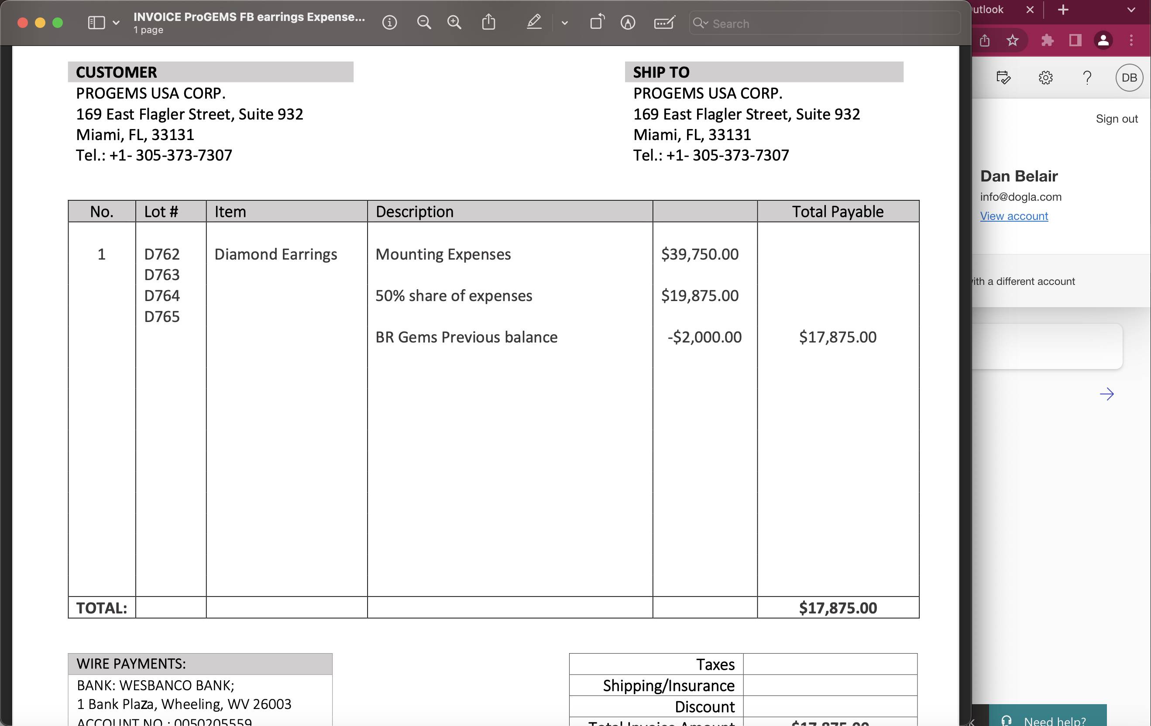Click the Inspector info icon in Preview
This screenshot has width=1151, height=726.
click(389, 22)
